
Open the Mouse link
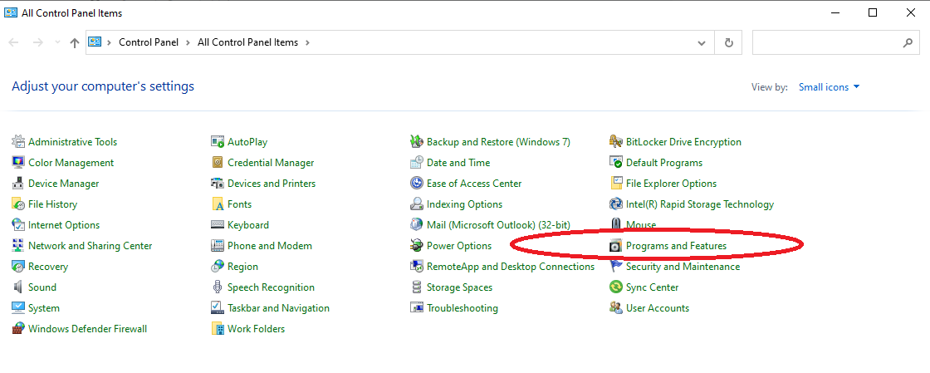click(x=641, y=225)
